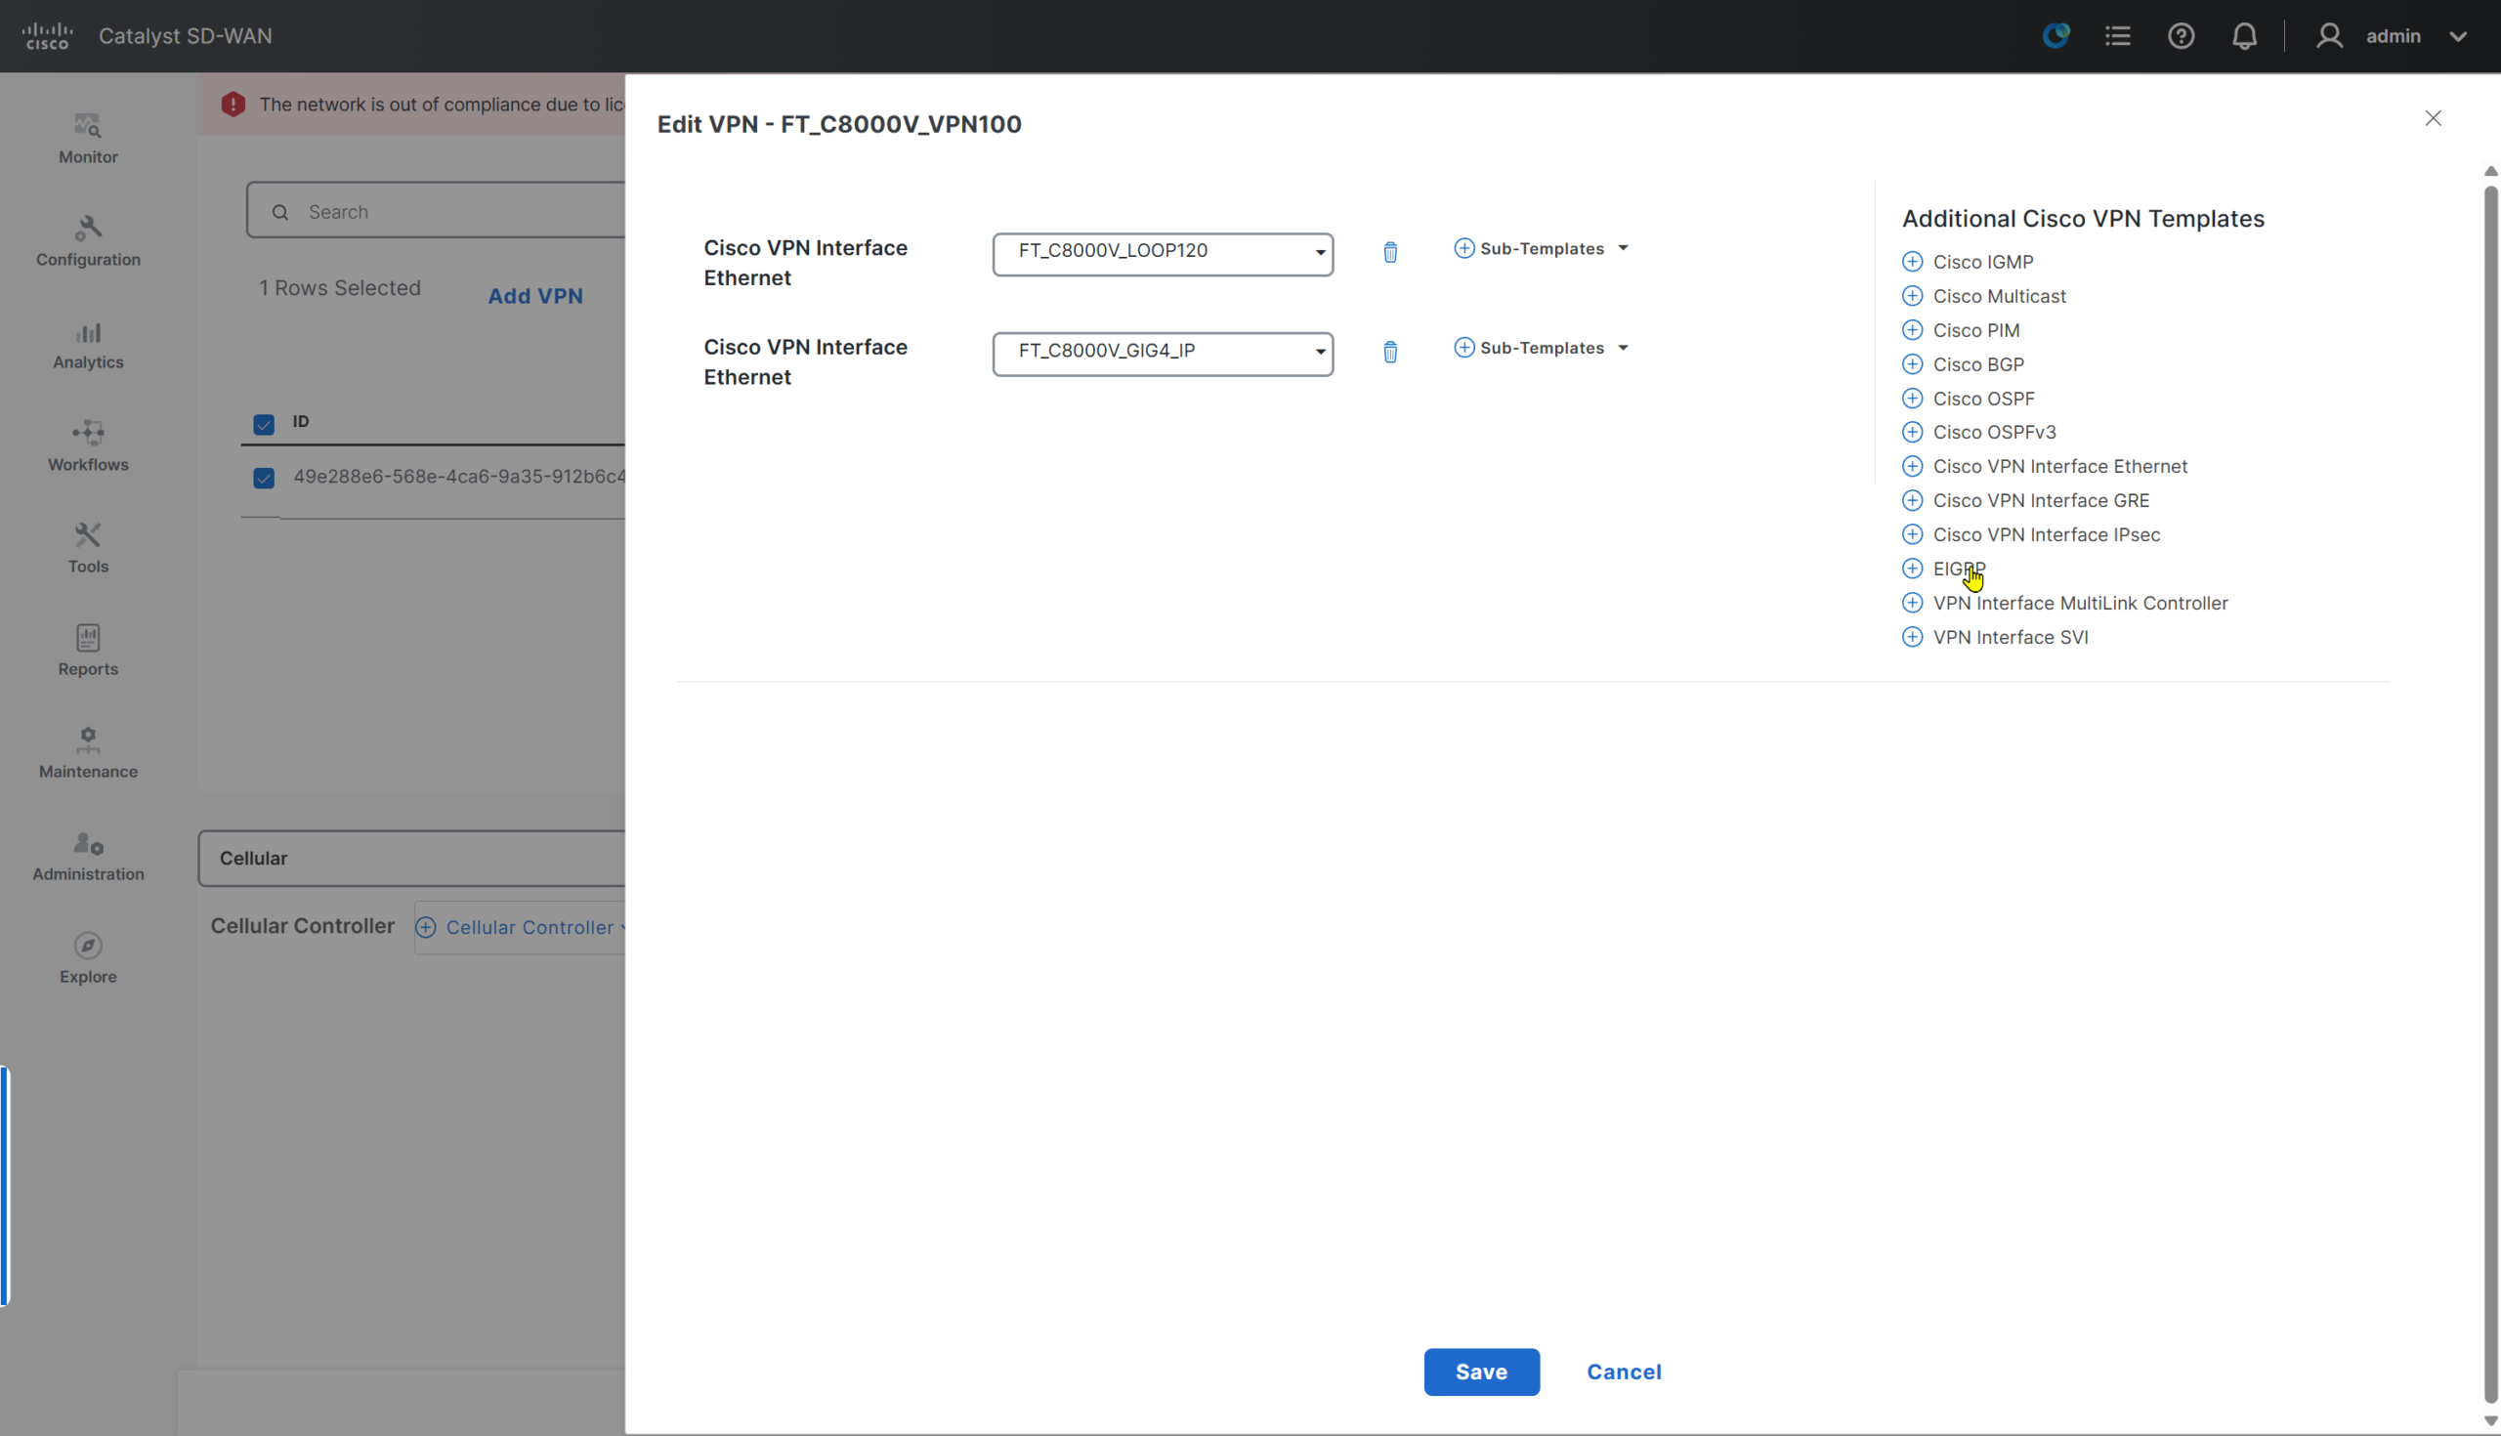Screen dimensions: 2501x1436
Task: Click the dialog vertical scrollbar
Action: point(2490,794)
